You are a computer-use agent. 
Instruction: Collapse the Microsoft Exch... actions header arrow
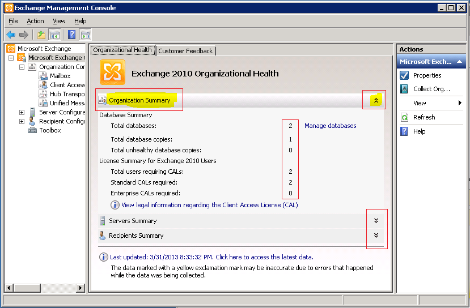pos(459,62)
